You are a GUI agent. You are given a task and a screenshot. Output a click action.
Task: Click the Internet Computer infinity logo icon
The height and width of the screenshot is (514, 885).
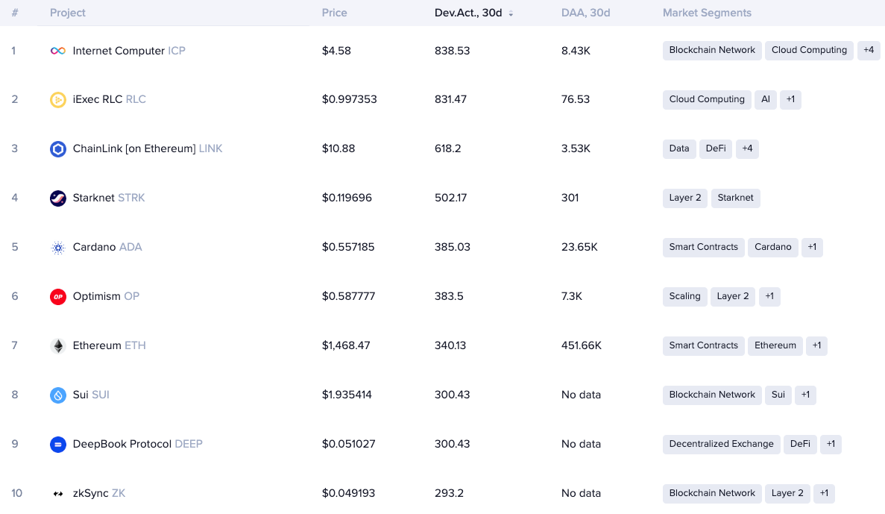coord(58,51)
